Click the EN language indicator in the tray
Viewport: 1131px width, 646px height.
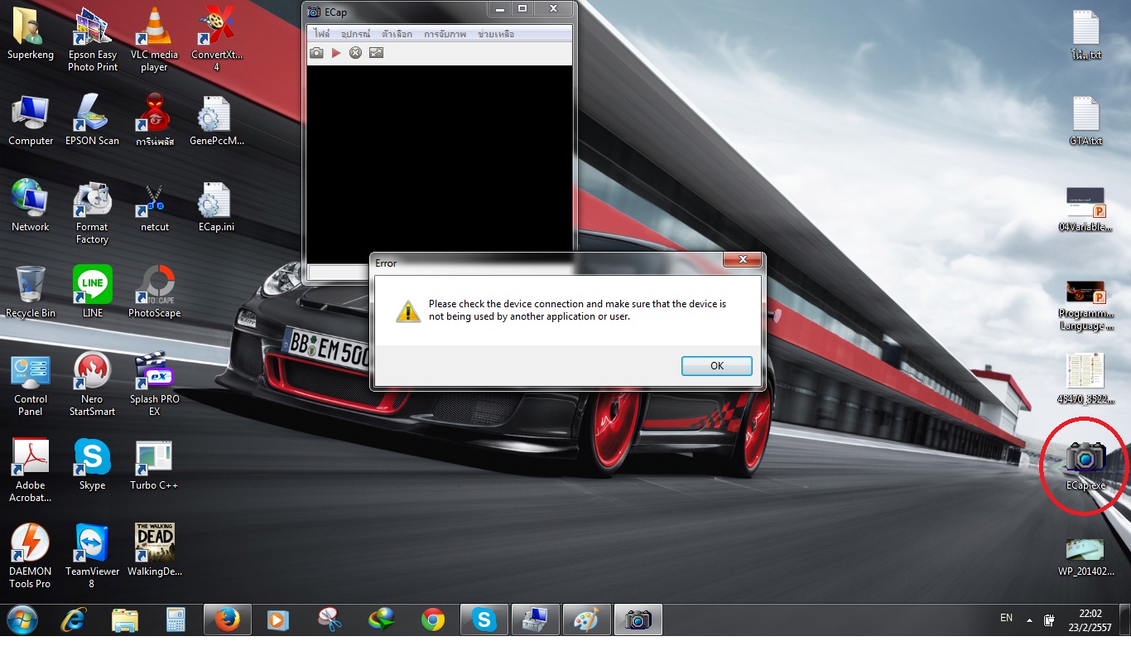[1006, 618]
